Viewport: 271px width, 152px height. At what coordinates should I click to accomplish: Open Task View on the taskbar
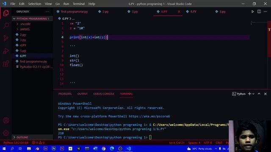(20, 149)
